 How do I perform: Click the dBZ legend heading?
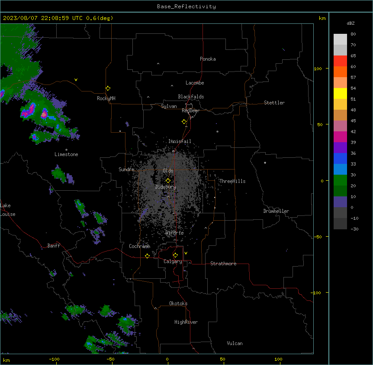pos(350,23)
